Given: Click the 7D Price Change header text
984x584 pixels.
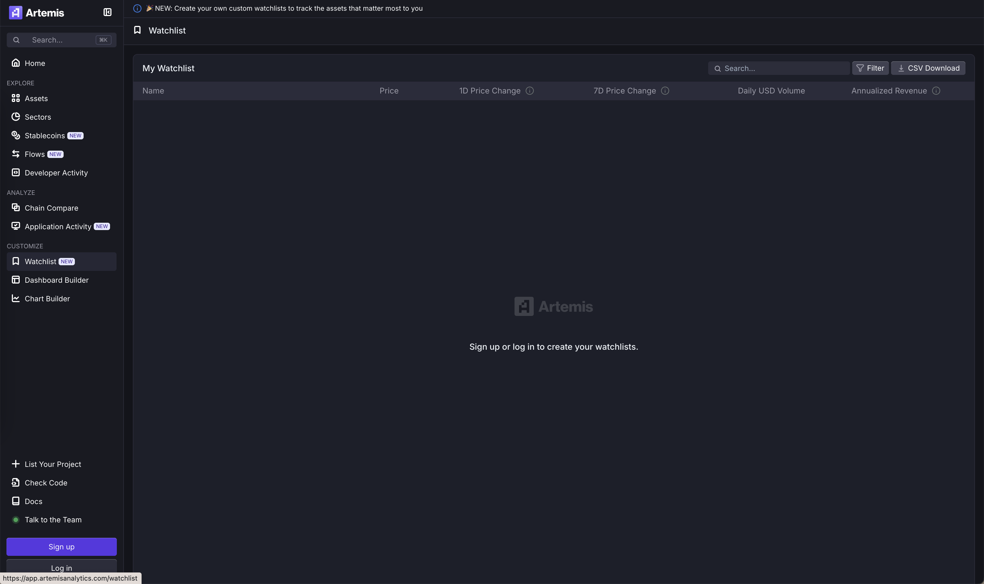Looking at the screenshot, I should (x=625, y=91).
